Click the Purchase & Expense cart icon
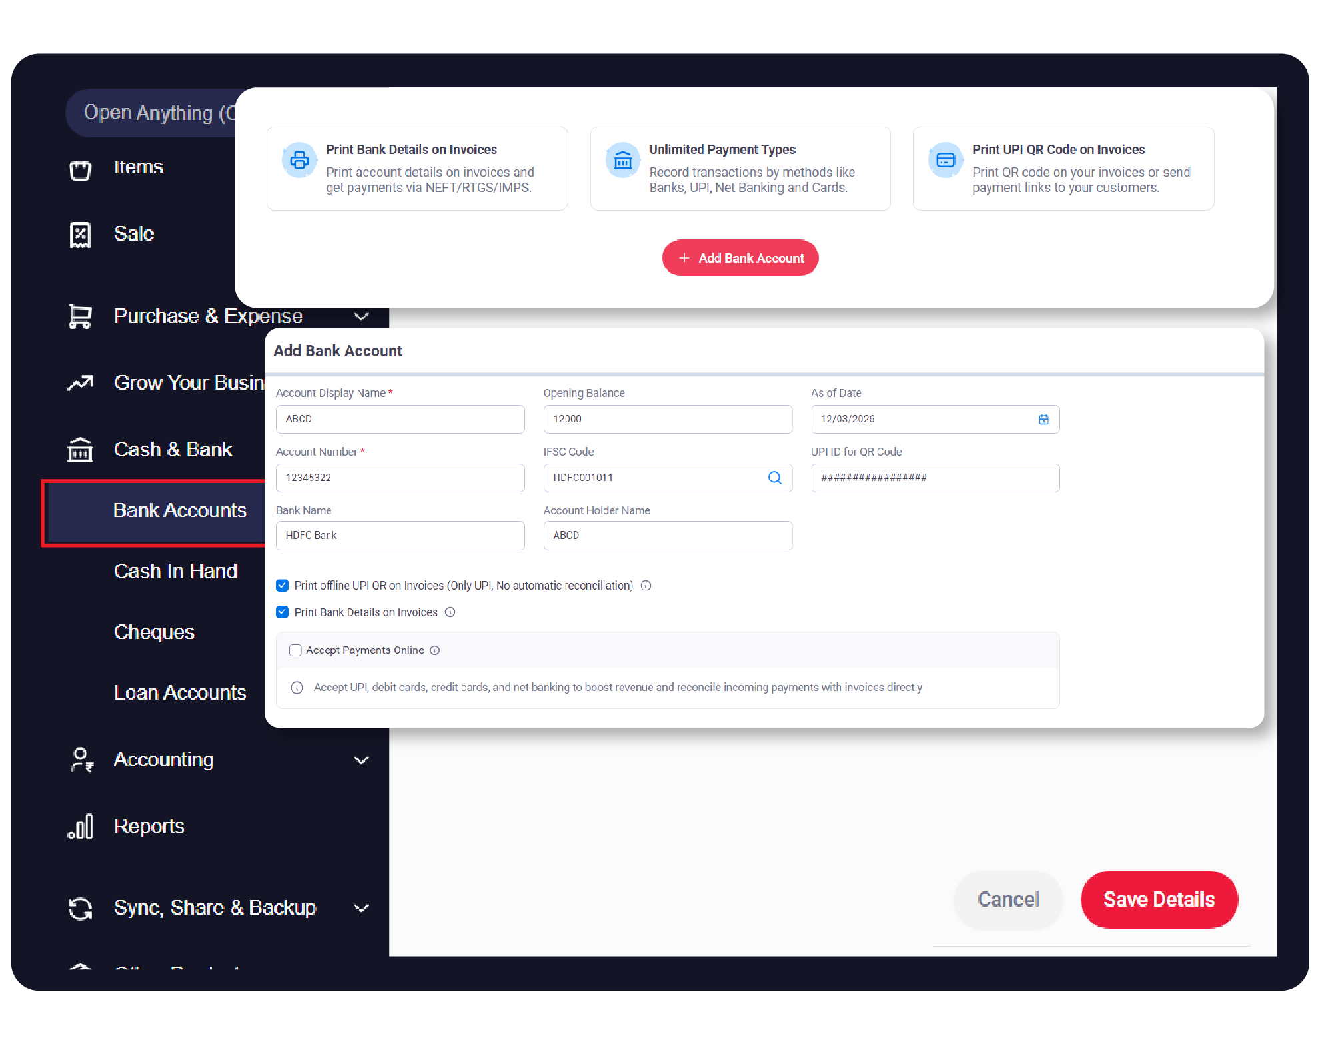1320x1040 pixels. [80, 316]
